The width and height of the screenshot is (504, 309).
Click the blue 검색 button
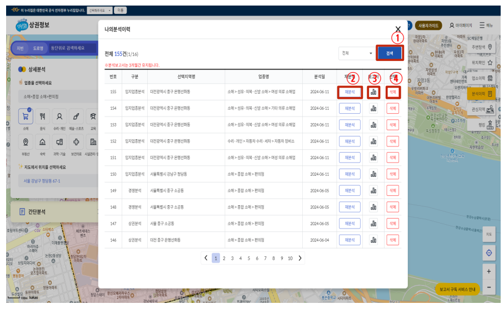click(x=390, y=53)
